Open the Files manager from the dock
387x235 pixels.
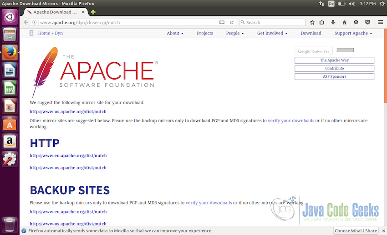pyautogui.click(x=10, y=35)
